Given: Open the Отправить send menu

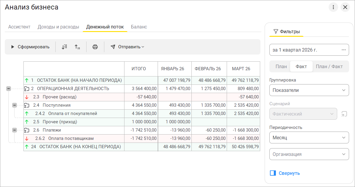Looking at the screenshot, I should (x=127, y=47).
